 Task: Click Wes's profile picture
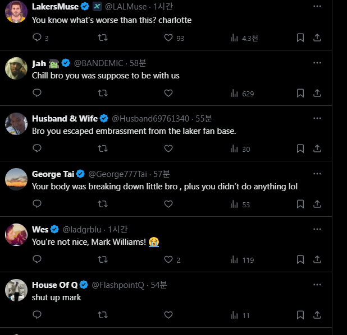[16, 235]
